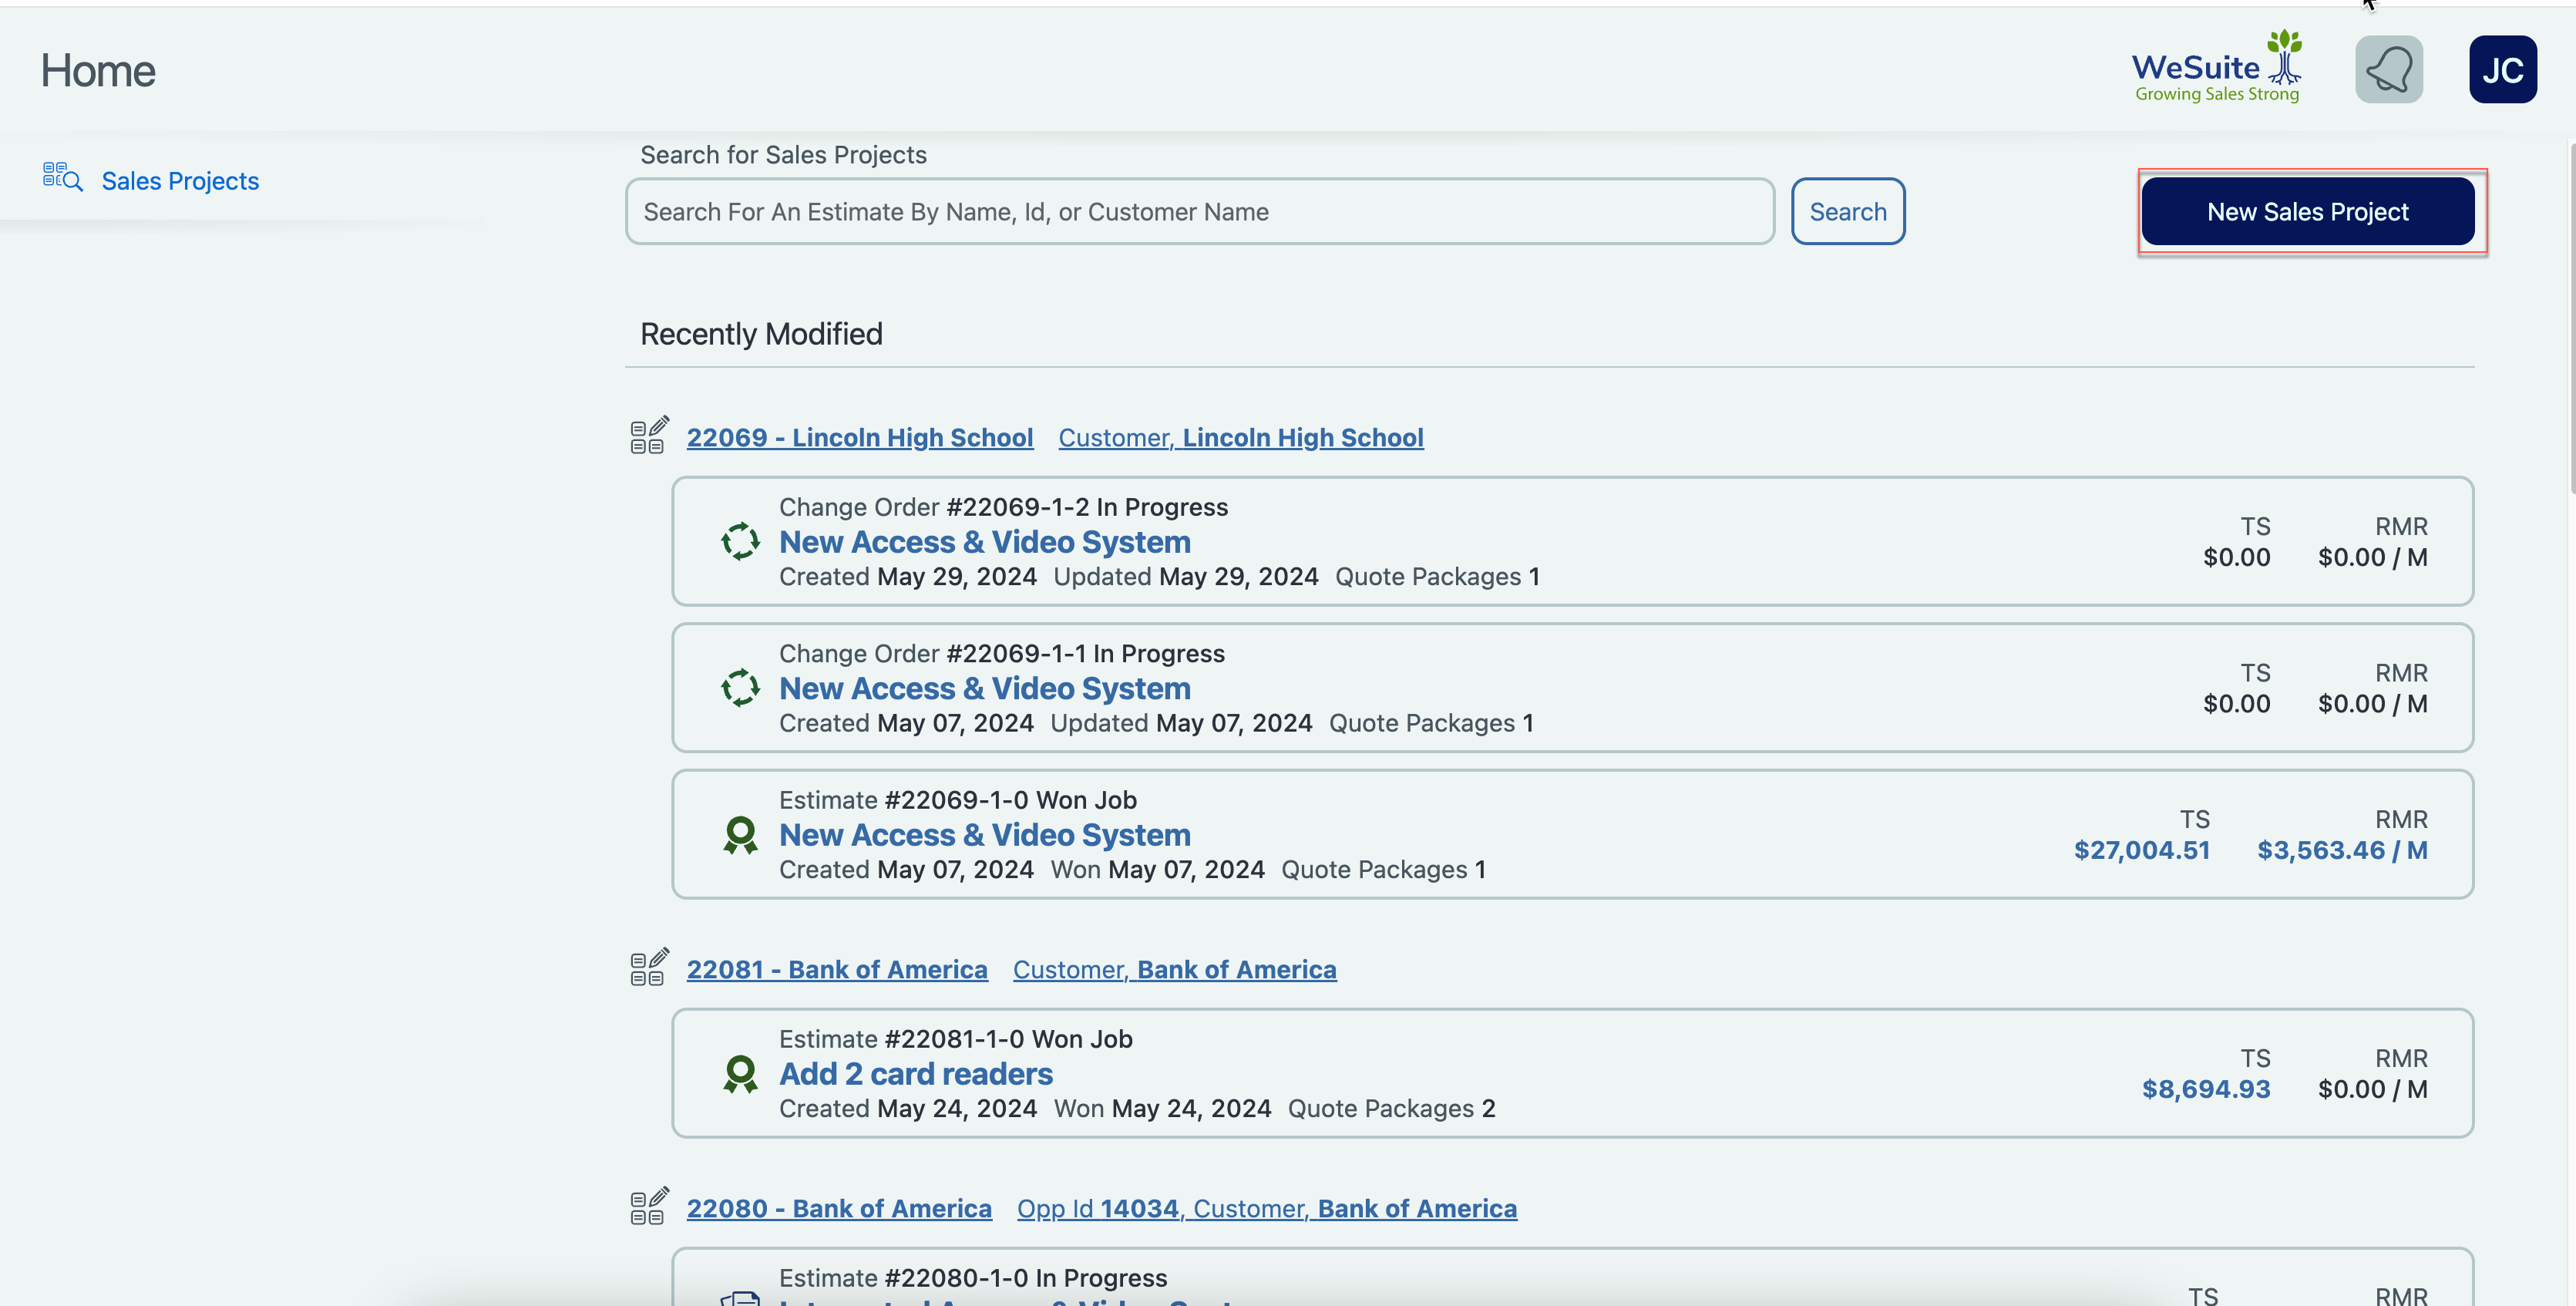
Task: Click TS amount $8,694.93
Action: pos(2206,1089)
